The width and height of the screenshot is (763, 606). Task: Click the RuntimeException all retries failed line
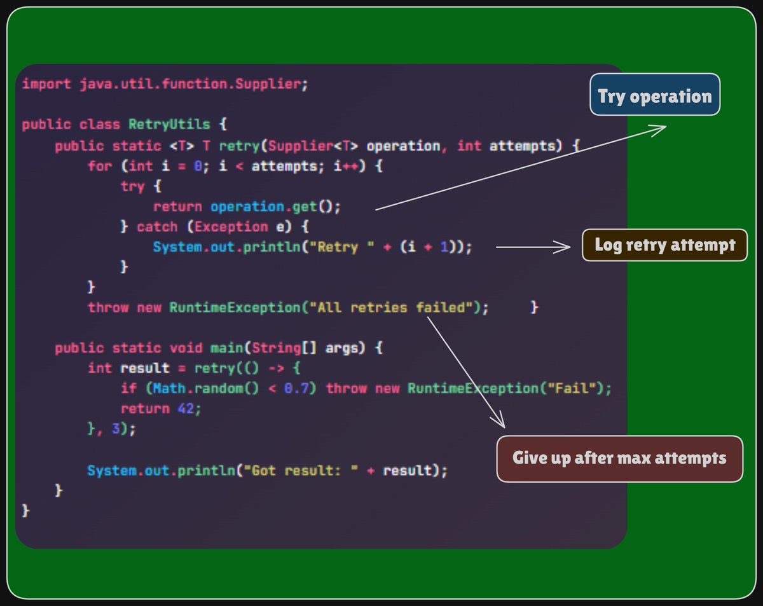pos(286,307)
